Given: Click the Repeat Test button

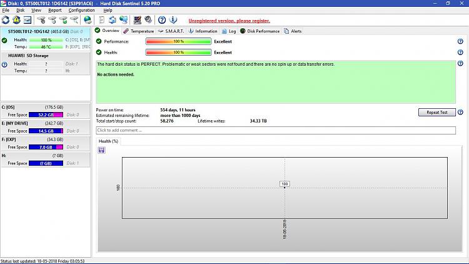Looking at the screenshot, I should [x=437, y=112].
